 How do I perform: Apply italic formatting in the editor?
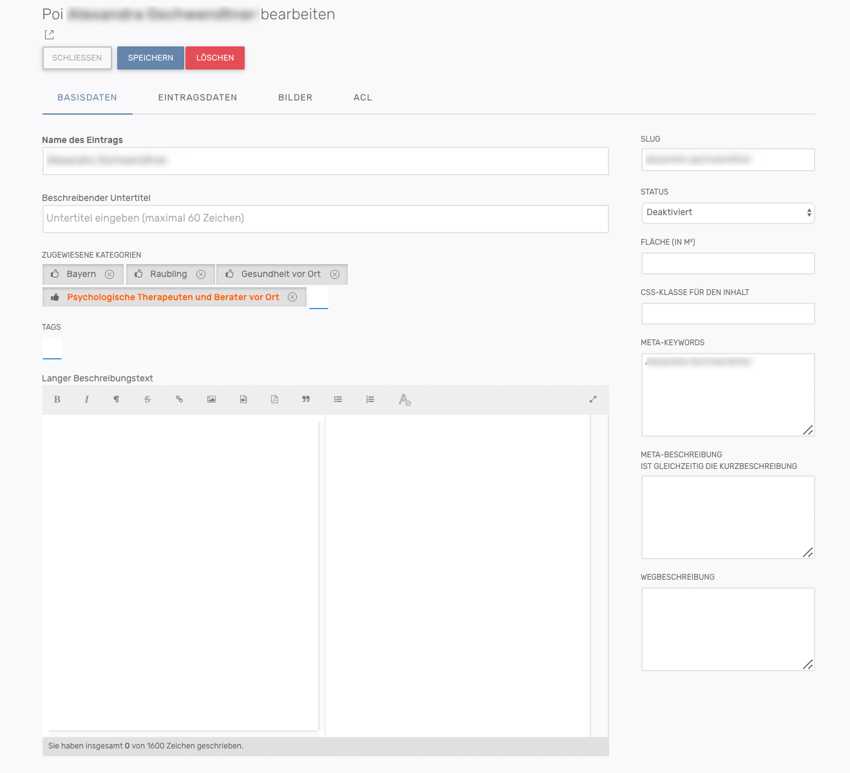point(86,399)
